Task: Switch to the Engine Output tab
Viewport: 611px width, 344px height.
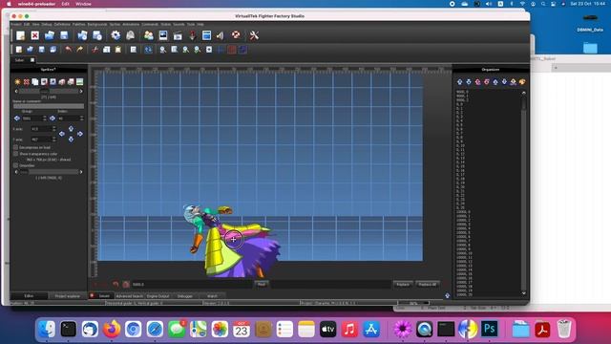Action: 158,296
